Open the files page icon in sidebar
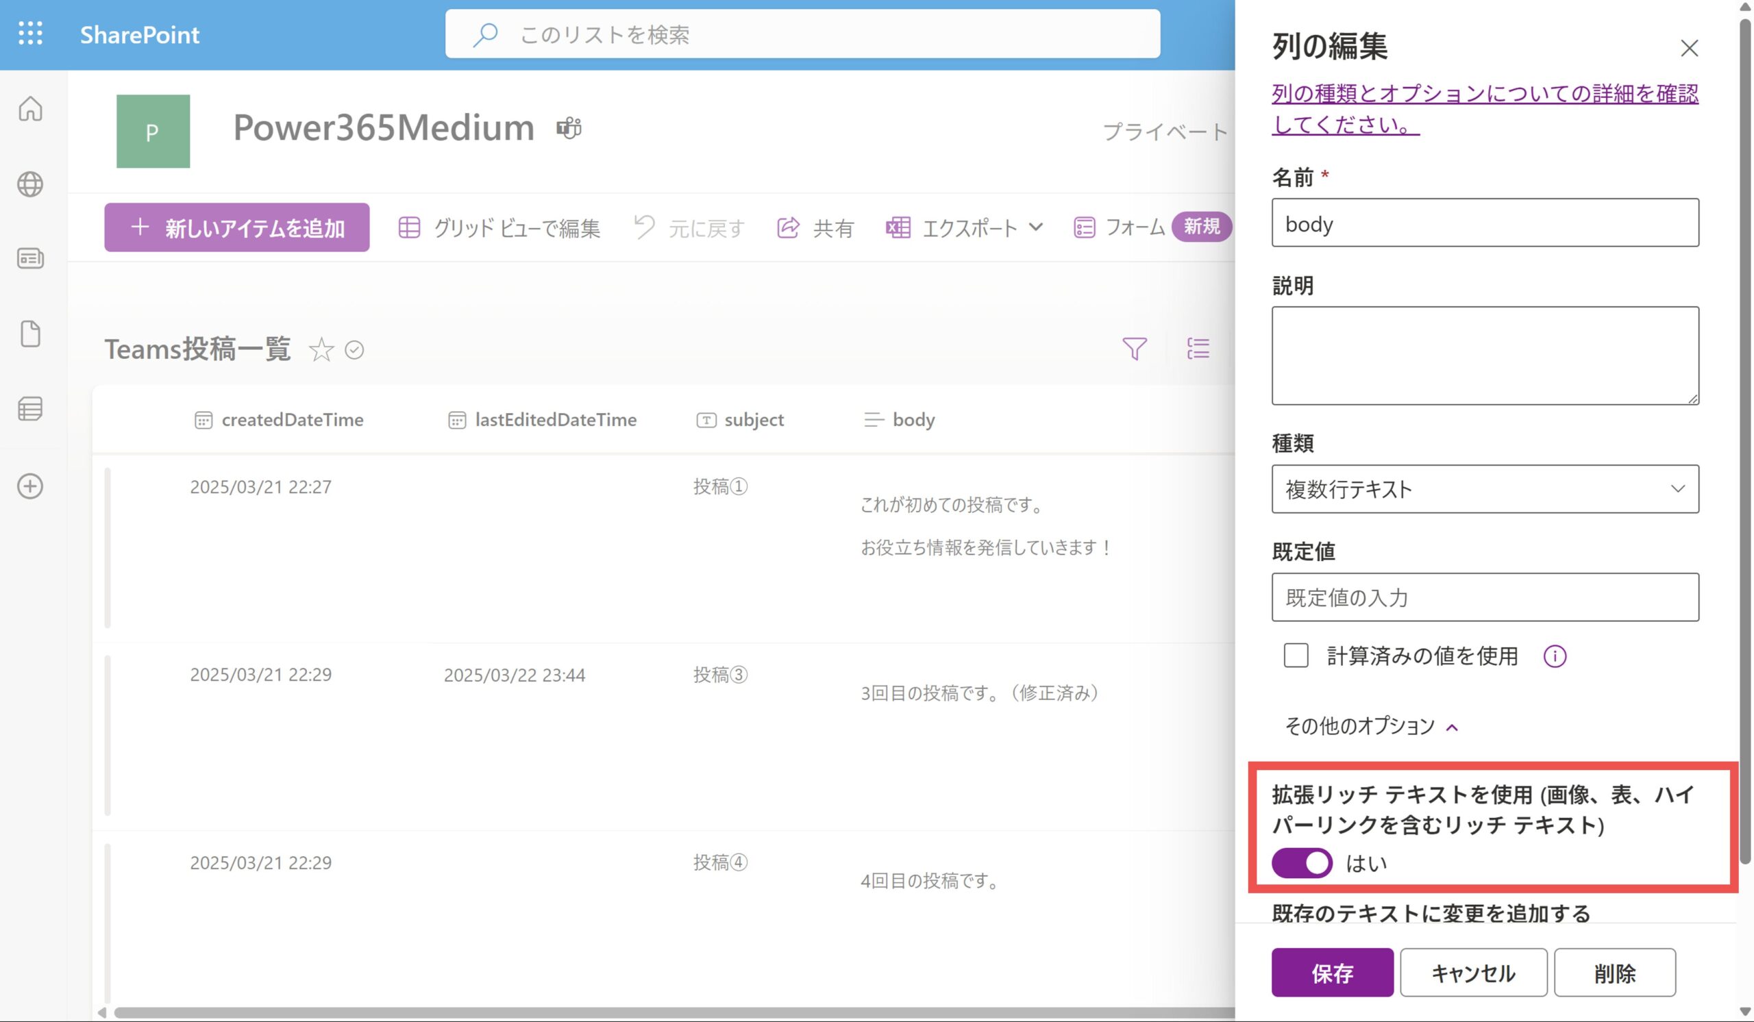 (x=30, y=334)
